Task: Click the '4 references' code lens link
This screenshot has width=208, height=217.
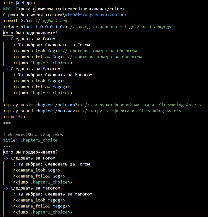Action: coord(14,135)
